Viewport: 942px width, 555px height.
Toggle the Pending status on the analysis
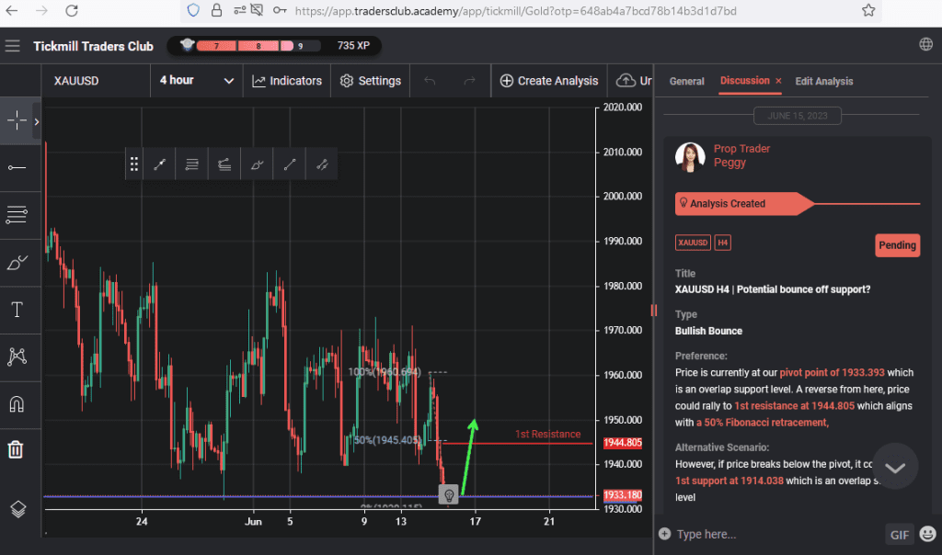pyautogui.click(x=897, y=245)
